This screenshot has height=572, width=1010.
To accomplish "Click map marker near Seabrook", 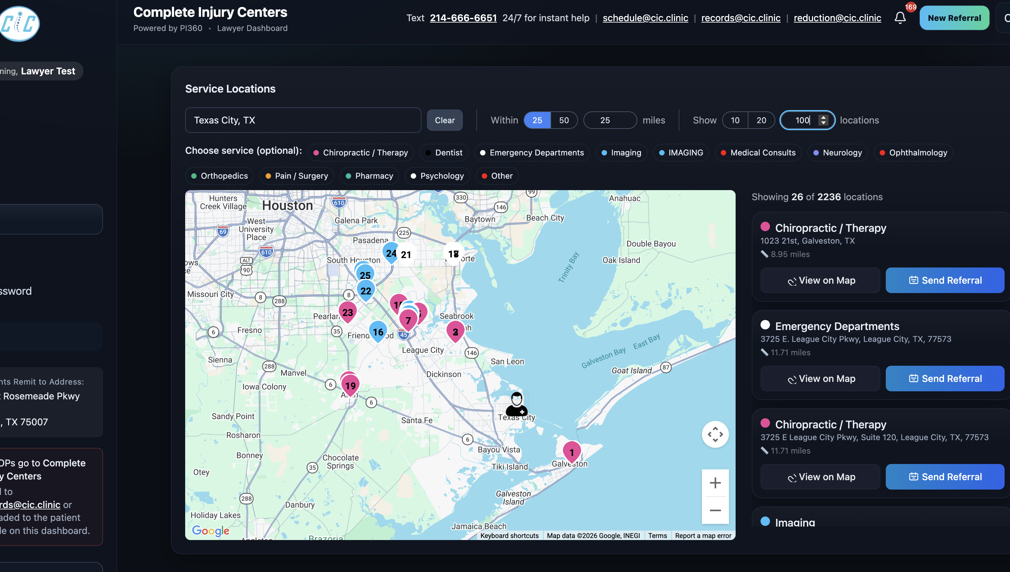I will click(455, 331).
